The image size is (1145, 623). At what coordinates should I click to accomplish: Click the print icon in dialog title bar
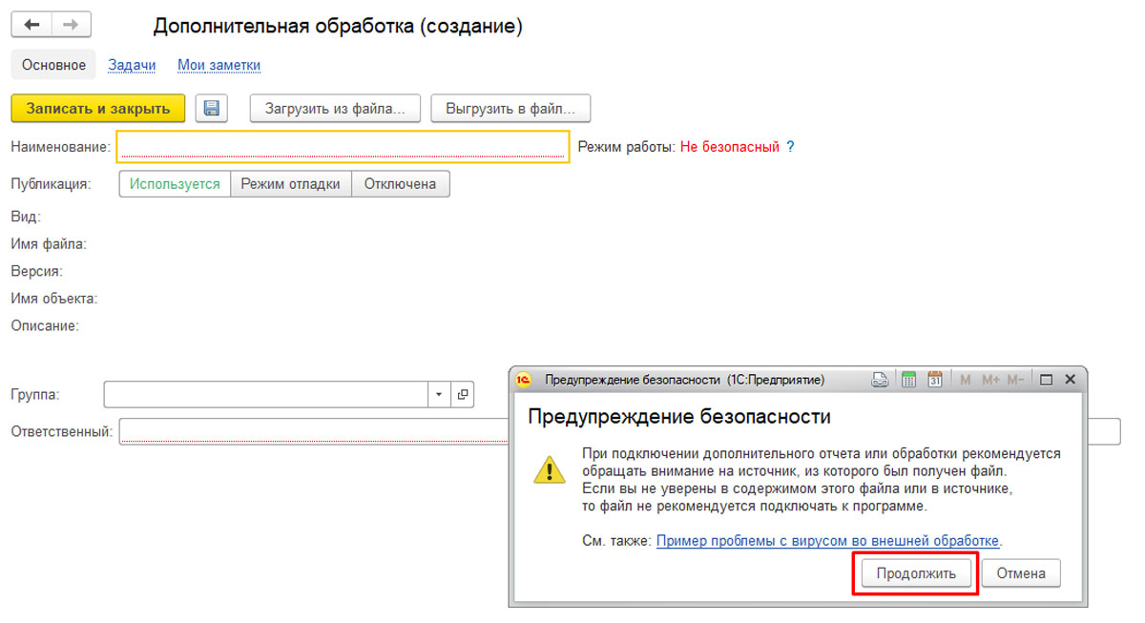(881, 380)
